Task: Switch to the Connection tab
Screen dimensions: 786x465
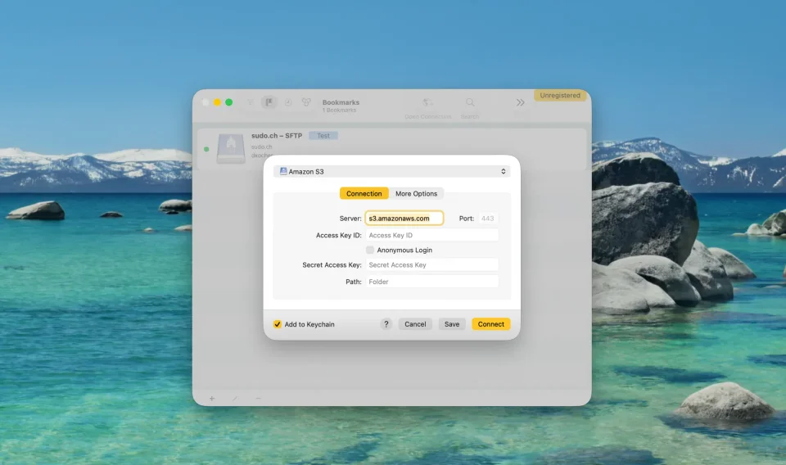Action: 364,193
